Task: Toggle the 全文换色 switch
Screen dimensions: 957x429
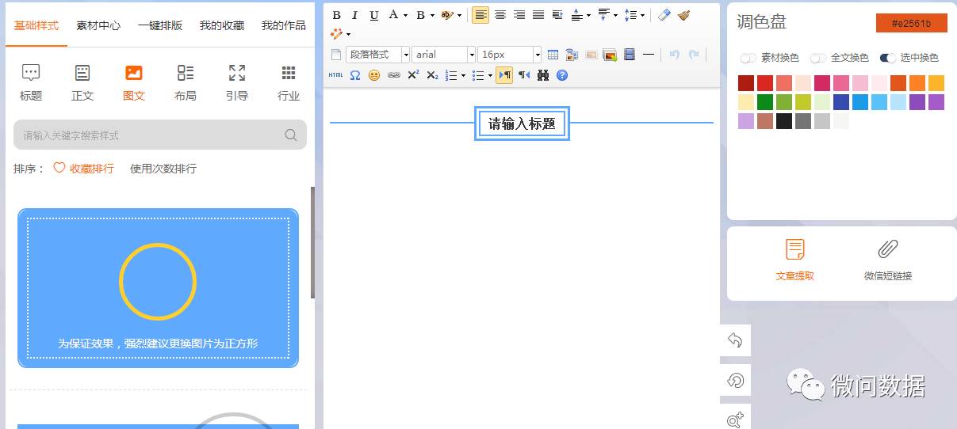Action: tap(817, 58)
